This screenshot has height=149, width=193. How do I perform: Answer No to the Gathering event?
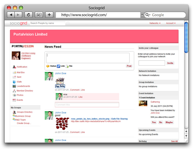pyautogui.click(x=161, y=122)
